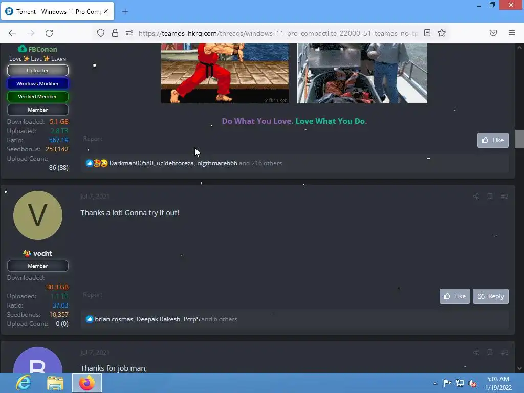Open Action Center flag icon
Screen dimensions: 524x393
pos(447,383)
